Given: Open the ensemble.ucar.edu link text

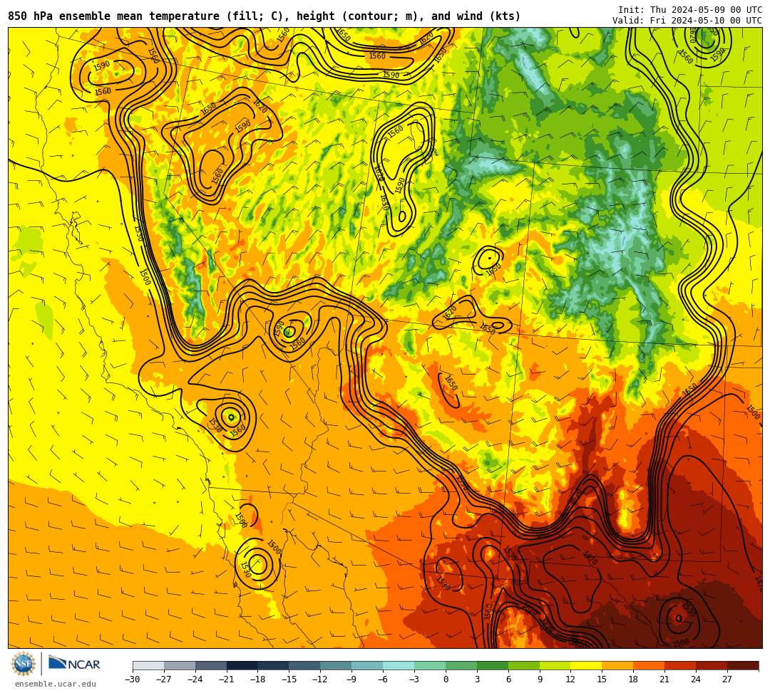Looking at the screenshot, I should [x=56, y=684].
